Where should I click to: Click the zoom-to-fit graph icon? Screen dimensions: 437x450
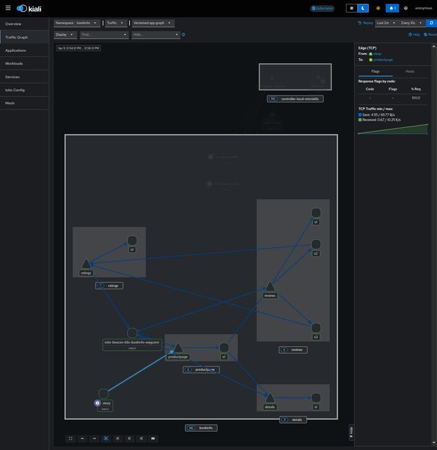pos(71,438)
